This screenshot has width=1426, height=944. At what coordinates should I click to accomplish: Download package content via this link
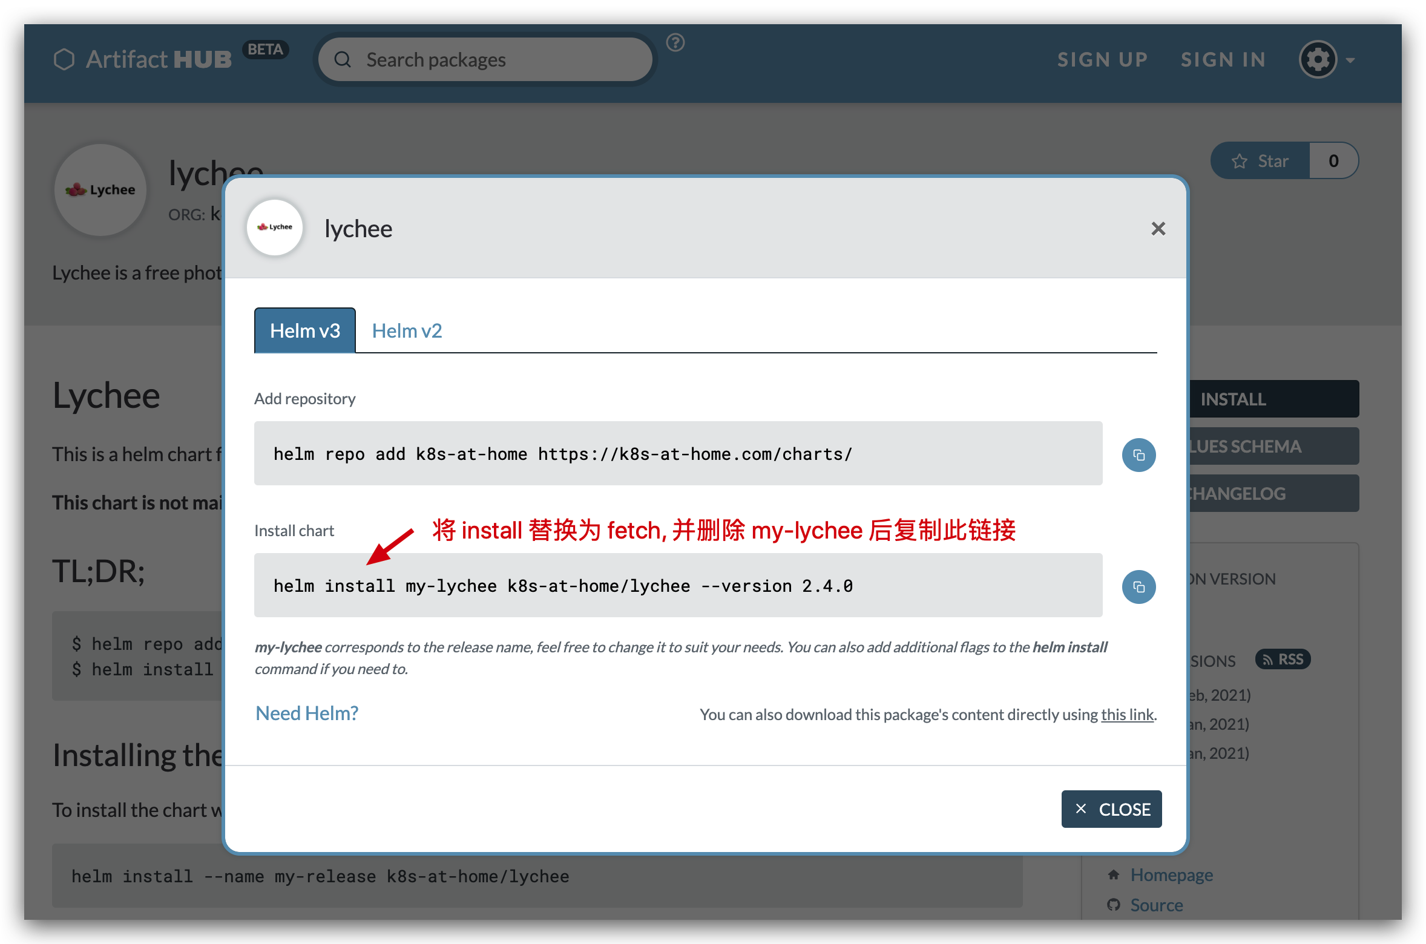pos(1127,715)
